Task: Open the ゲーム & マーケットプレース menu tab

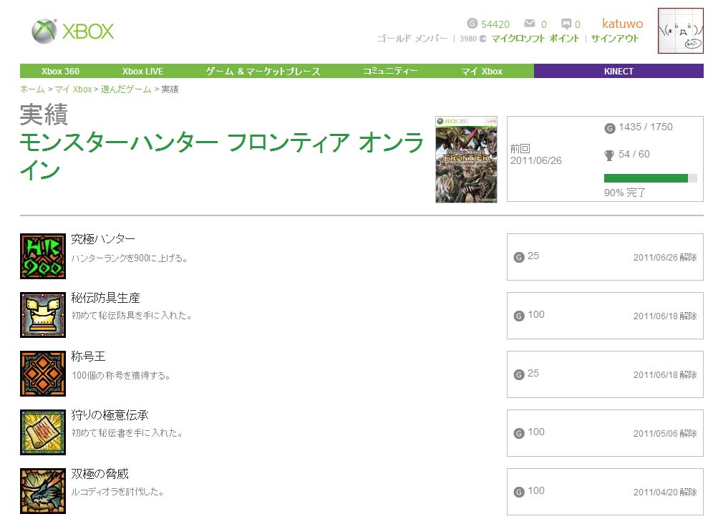Action: coord(263,72)
